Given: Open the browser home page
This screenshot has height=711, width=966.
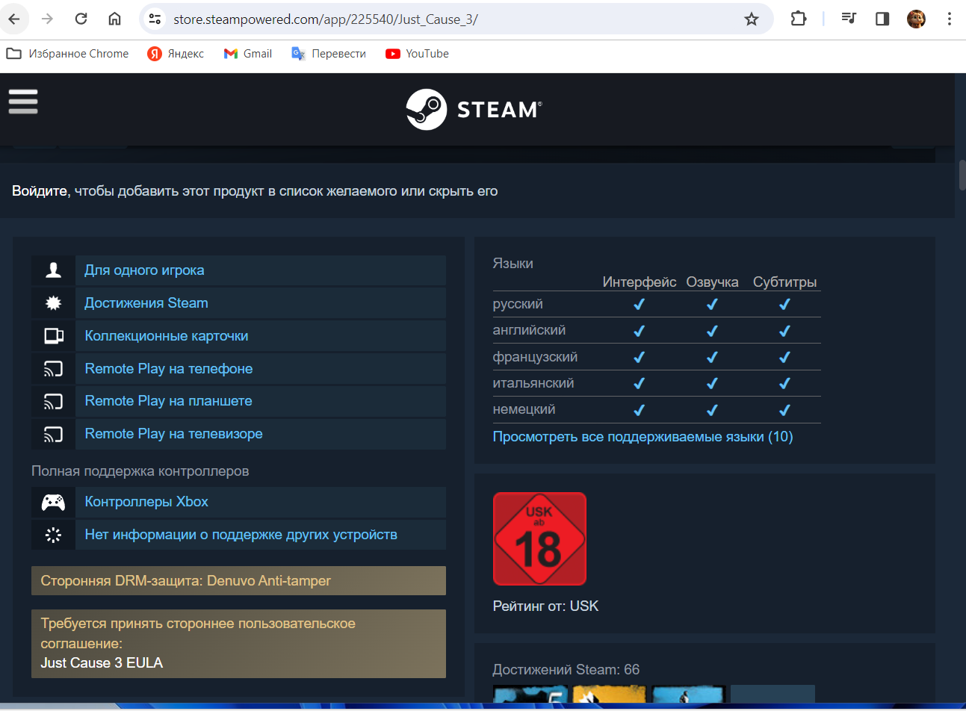Looking at the screenshot, I should click(x=114, y=19).
